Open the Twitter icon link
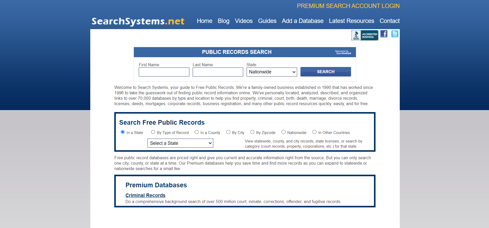The width and height of the screenshot is (489, 228). (395, 34)
